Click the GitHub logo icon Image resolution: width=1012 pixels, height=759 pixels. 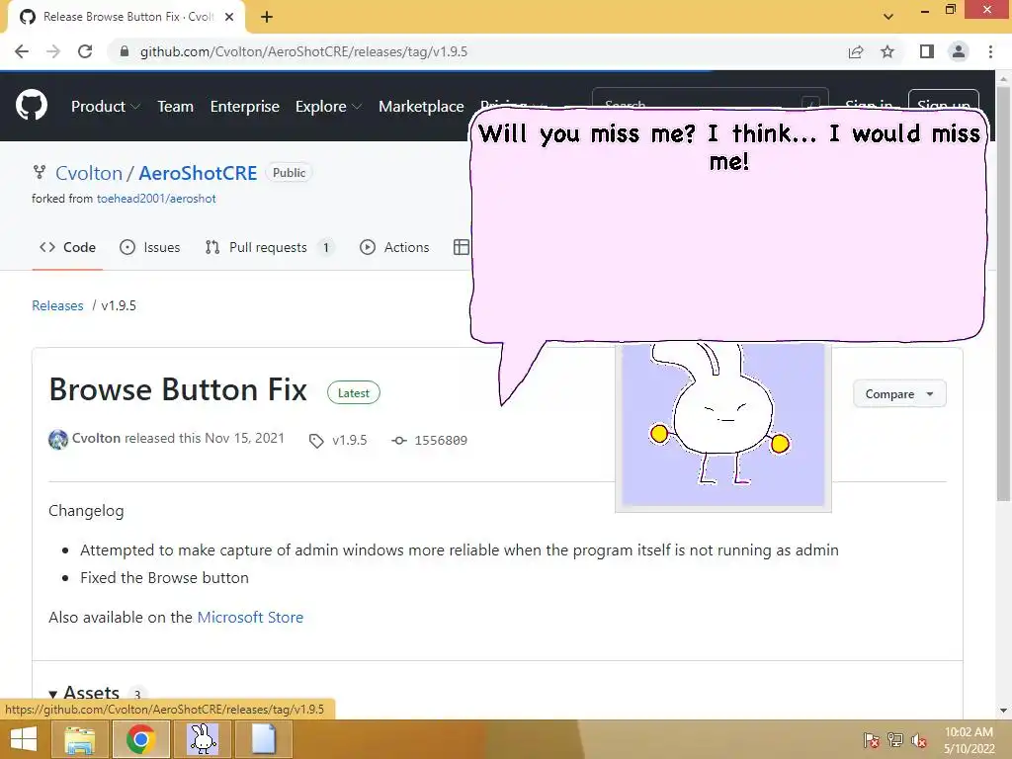point(31,106)
